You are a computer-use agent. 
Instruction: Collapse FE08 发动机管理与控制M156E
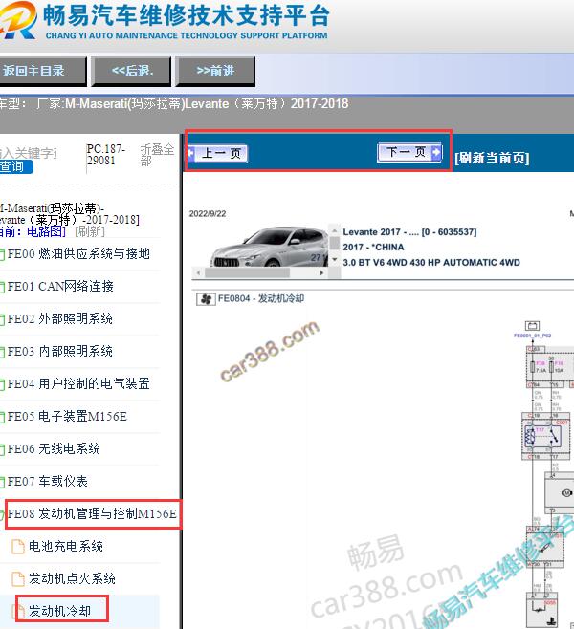point(92,513)
